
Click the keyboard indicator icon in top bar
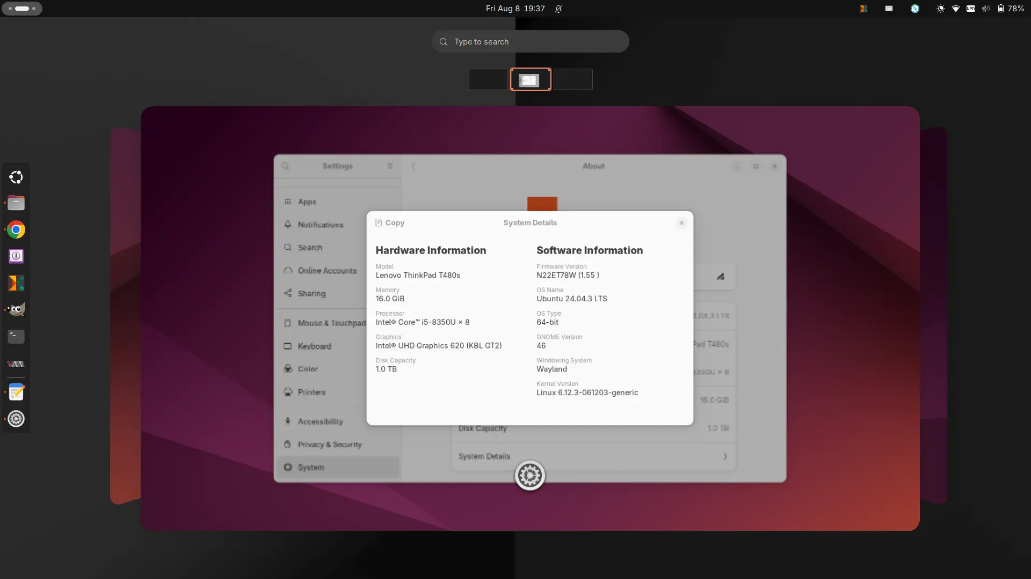tap(889, 9)
